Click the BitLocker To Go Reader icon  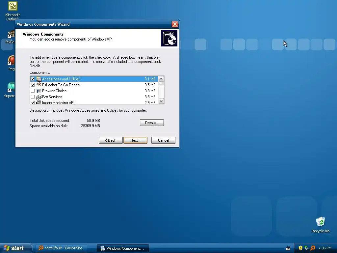(39, 85)
